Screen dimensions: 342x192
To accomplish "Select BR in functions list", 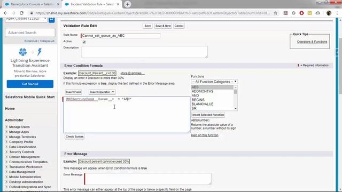I will [212, 108].
